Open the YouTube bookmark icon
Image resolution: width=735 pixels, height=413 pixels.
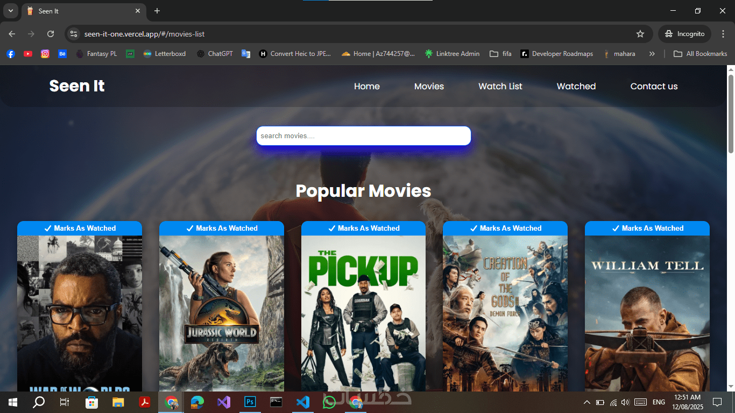click(28, 54)
